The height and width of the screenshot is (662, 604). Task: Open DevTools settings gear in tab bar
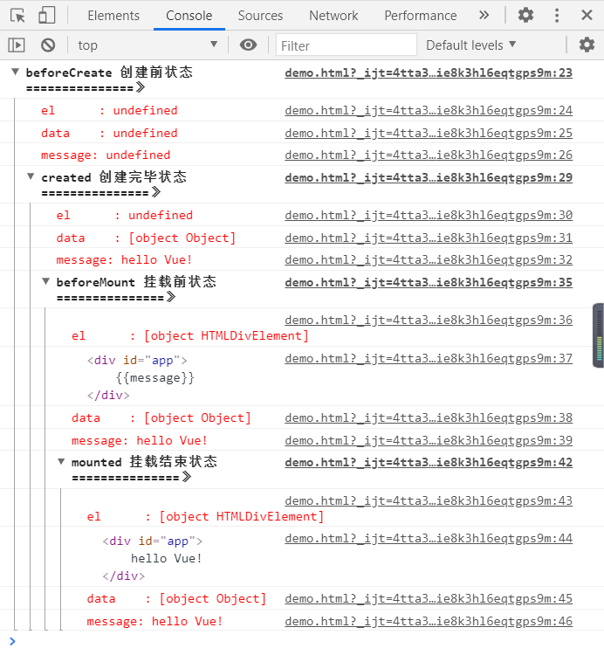point(525,15)
